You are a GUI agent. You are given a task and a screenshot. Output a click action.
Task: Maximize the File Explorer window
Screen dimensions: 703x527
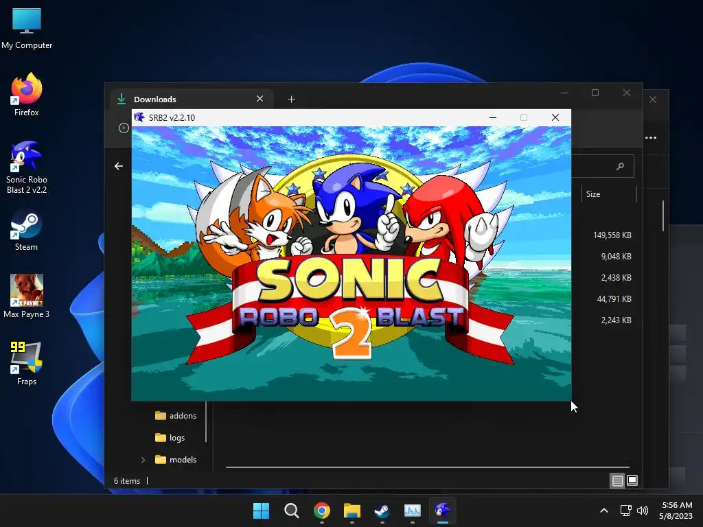click(595, 93)
